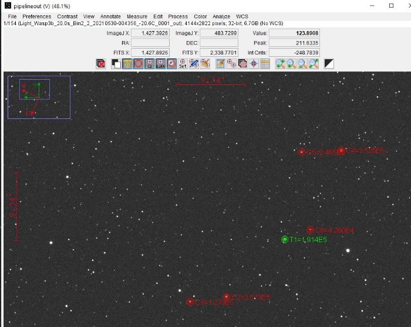The image size is (411, 327).
Task: Open the Analyze menu
Action: point(221,16)
